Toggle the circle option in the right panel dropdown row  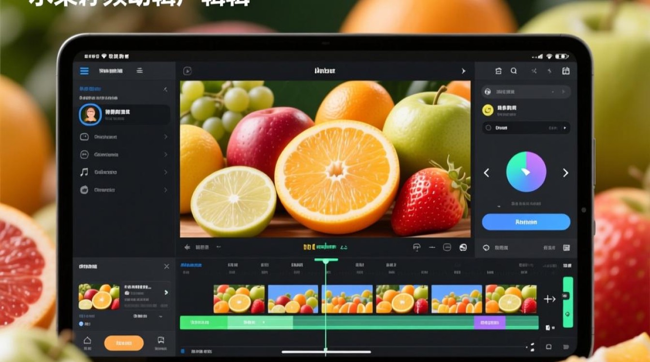click(488, 128)
